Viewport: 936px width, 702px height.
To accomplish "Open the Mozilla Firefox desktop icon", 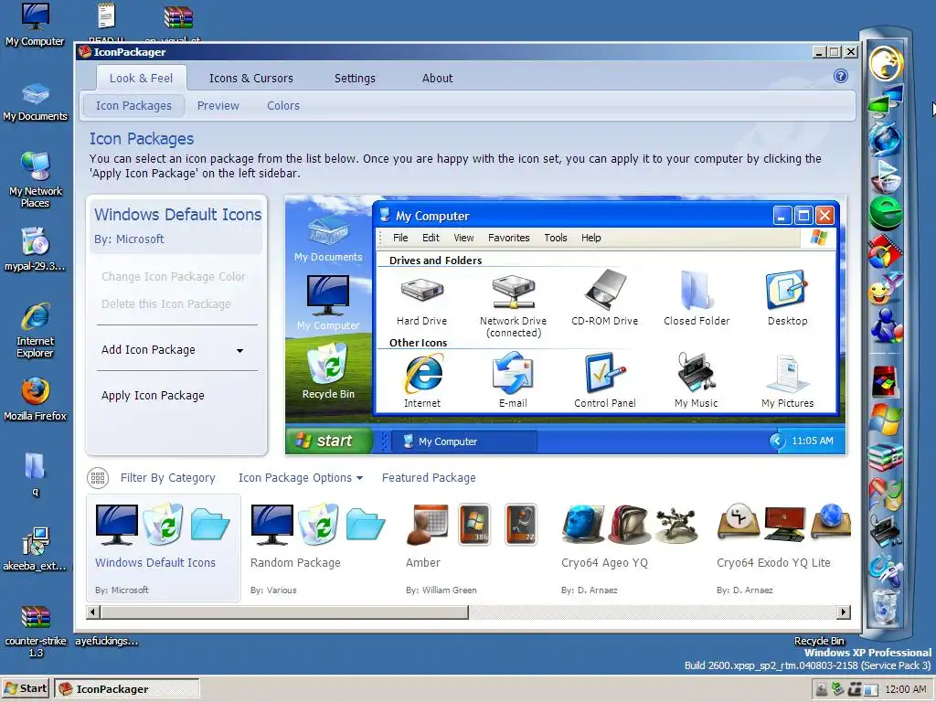I will point(36,399).
